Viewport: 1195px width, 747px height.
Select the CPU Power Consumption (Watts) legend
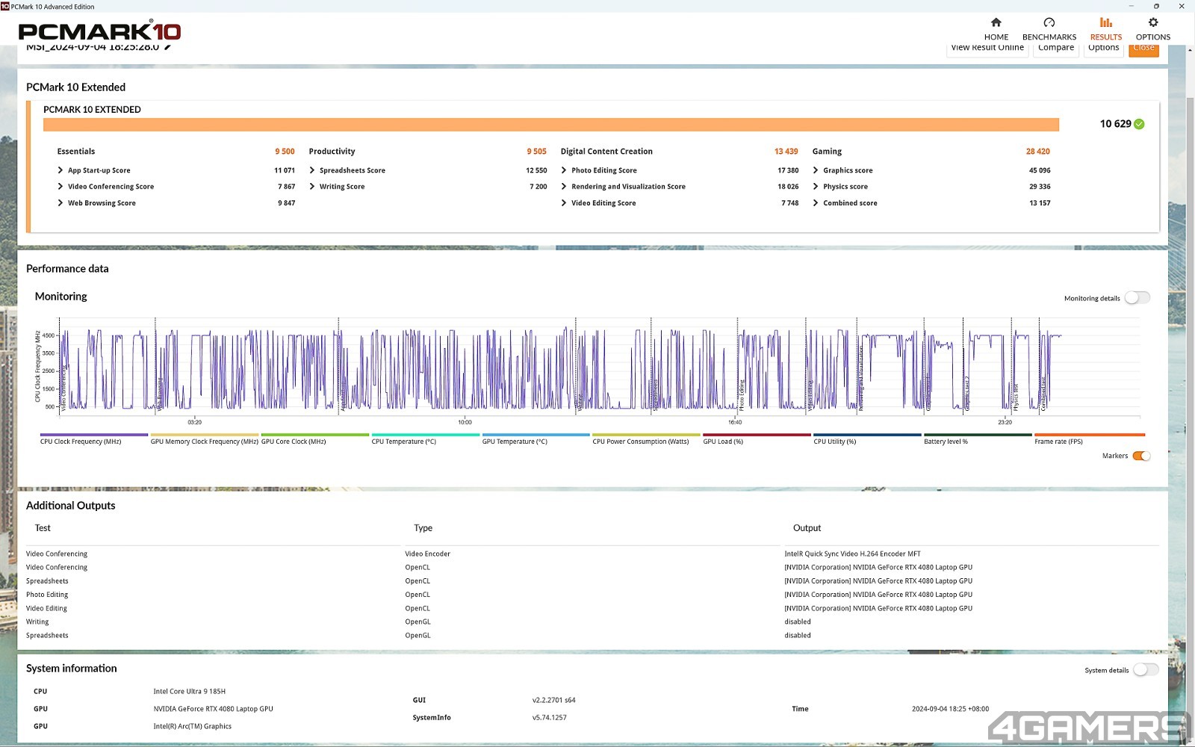[x=647, y=438]
